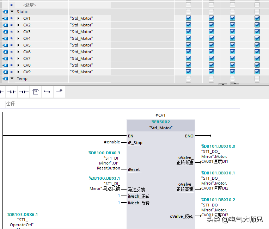The height and width of the screenshot is (229, 269).
Task: Insert a normally closed contact
Action: coord(12,92)
